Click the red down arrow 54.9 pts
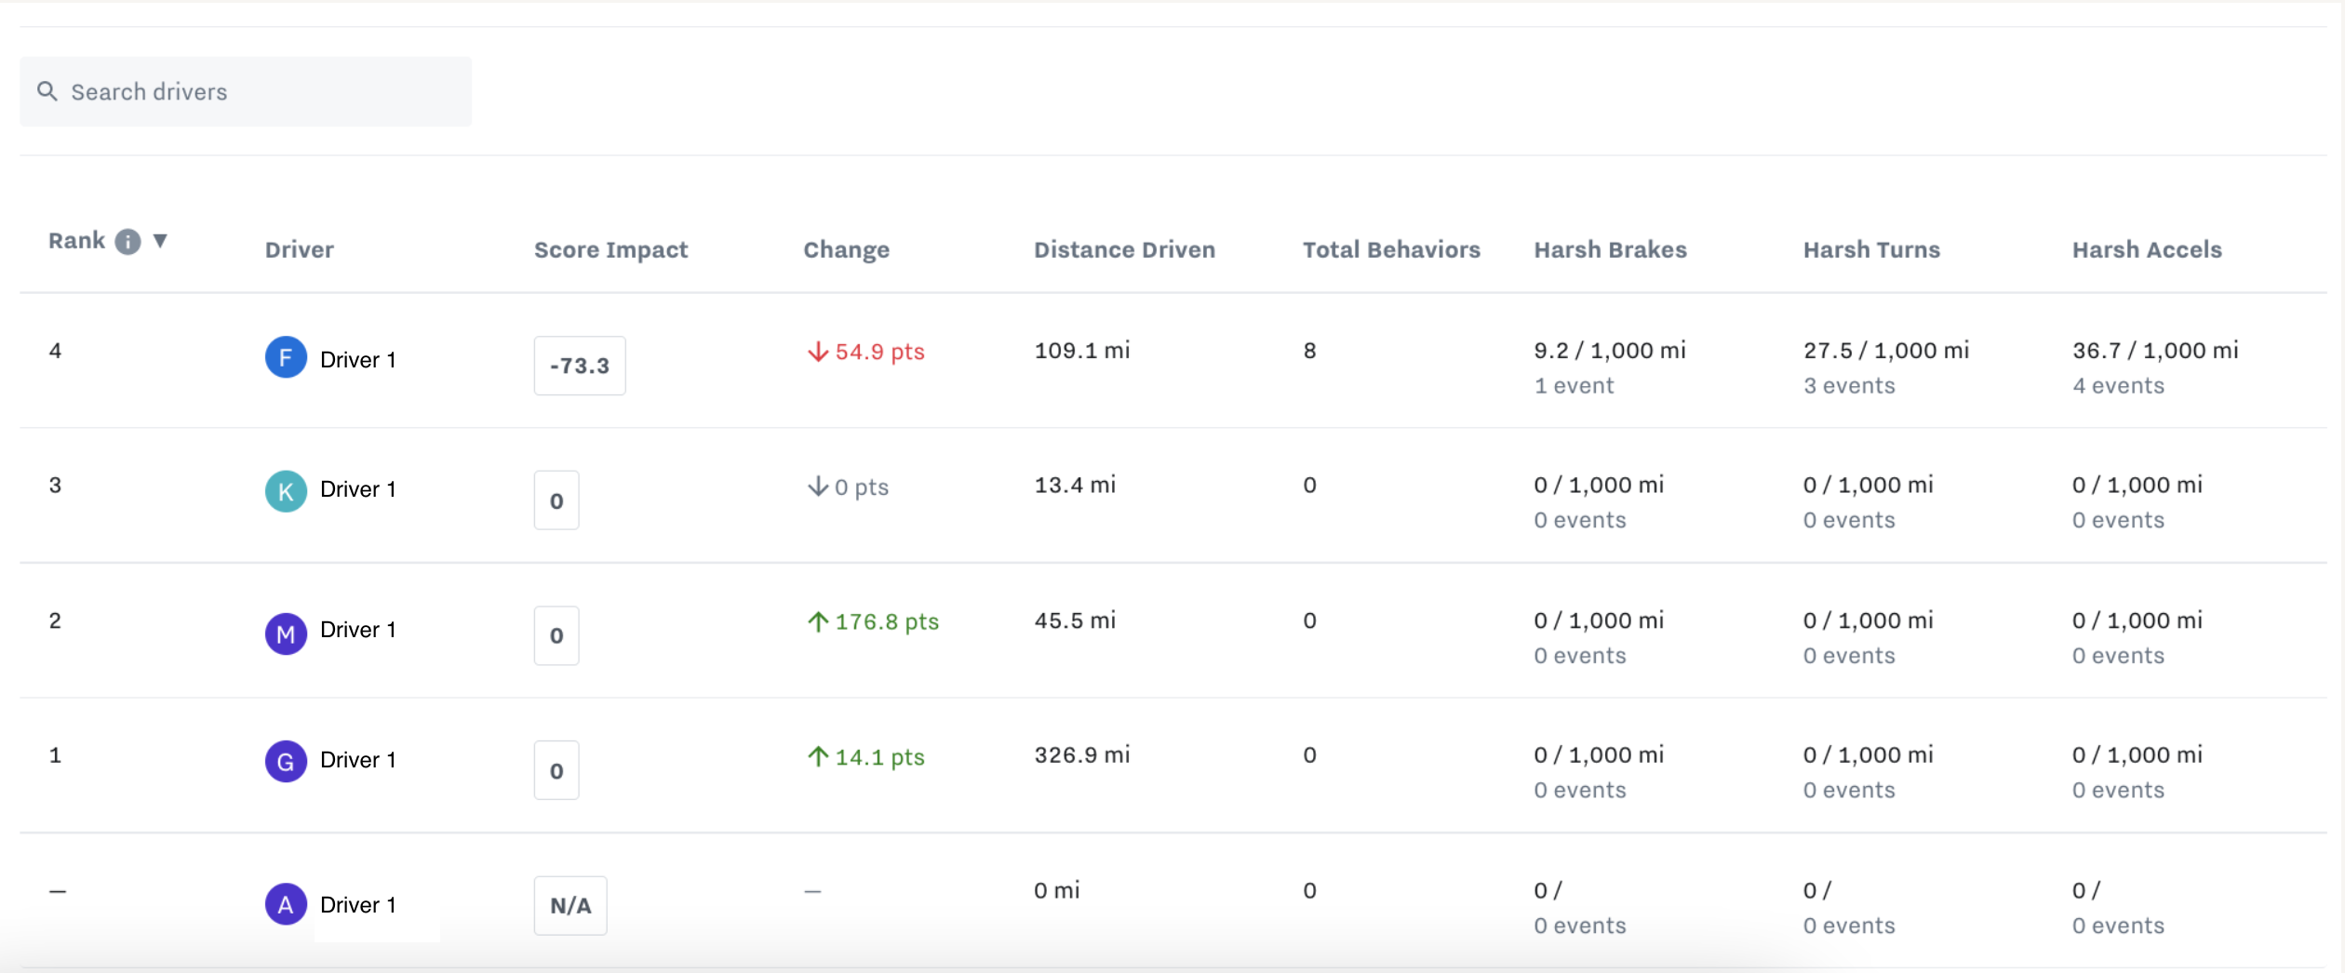Screen dimensions: 2345x973 tap(865, 352)
